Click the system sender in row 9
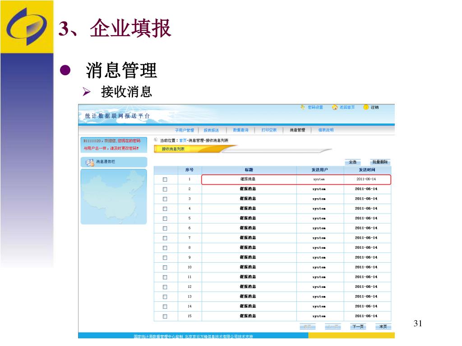 tap(319, 257)
